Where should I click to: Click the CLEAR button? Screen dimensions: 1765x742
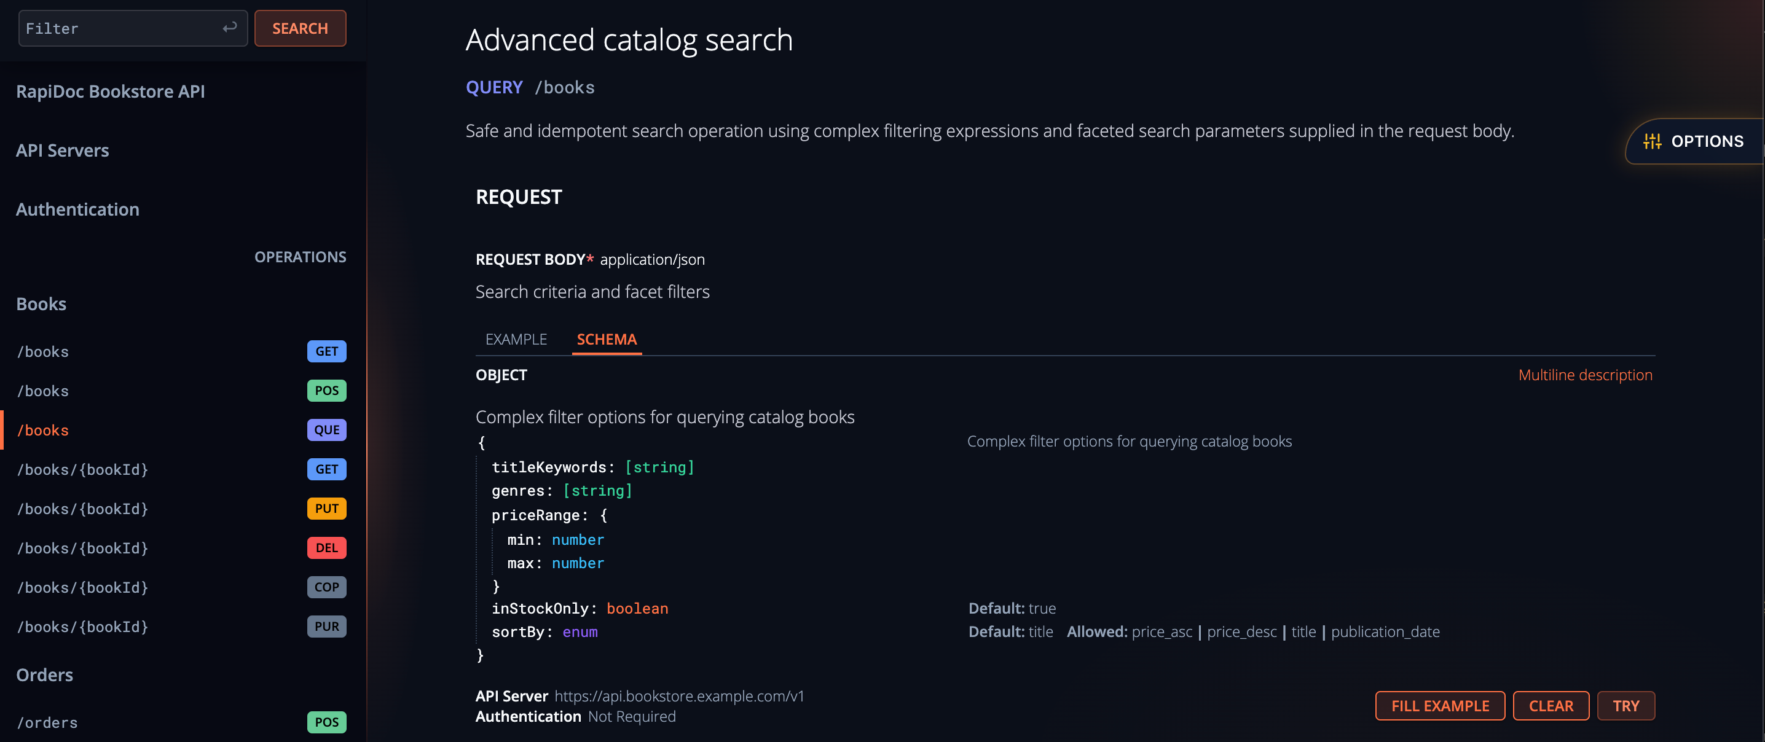[1551, 706]
